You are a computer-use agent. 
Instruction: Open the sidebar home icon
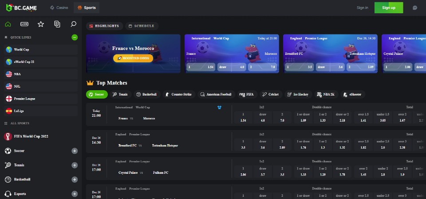[x=8, y=24]
